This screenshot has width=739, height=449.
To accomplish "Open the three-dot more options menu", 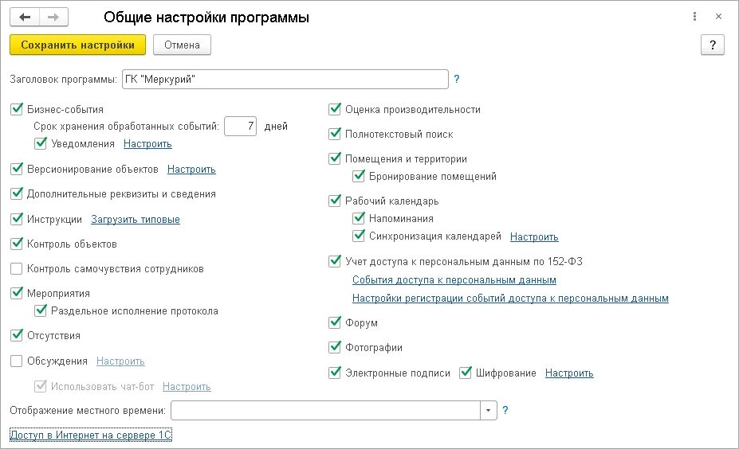I will (694, 17).
